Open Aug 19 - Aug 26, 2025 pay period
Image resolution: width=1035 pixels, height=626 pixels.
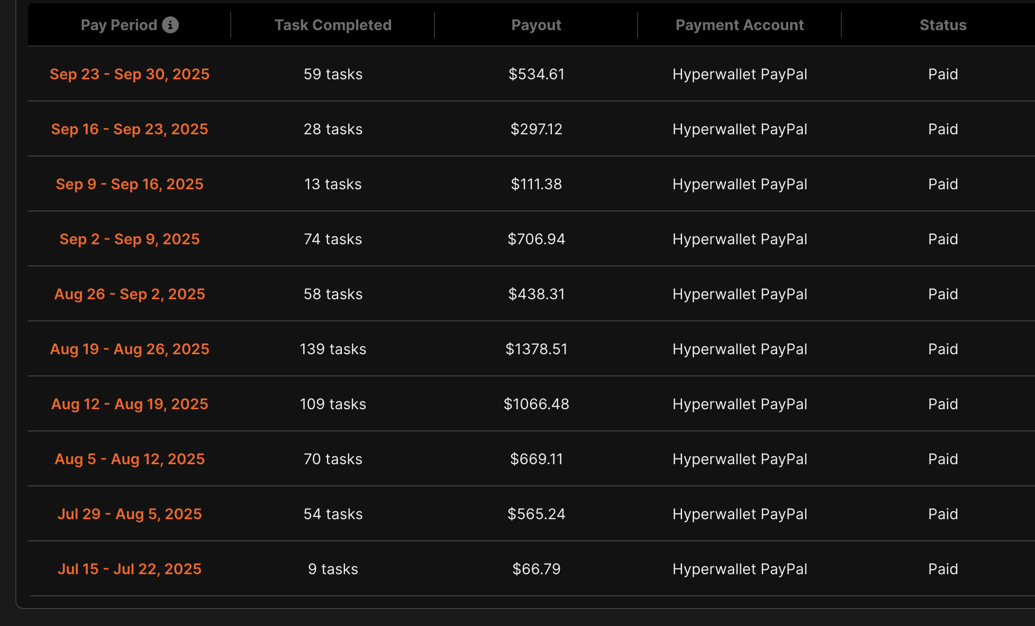point(130,349)
